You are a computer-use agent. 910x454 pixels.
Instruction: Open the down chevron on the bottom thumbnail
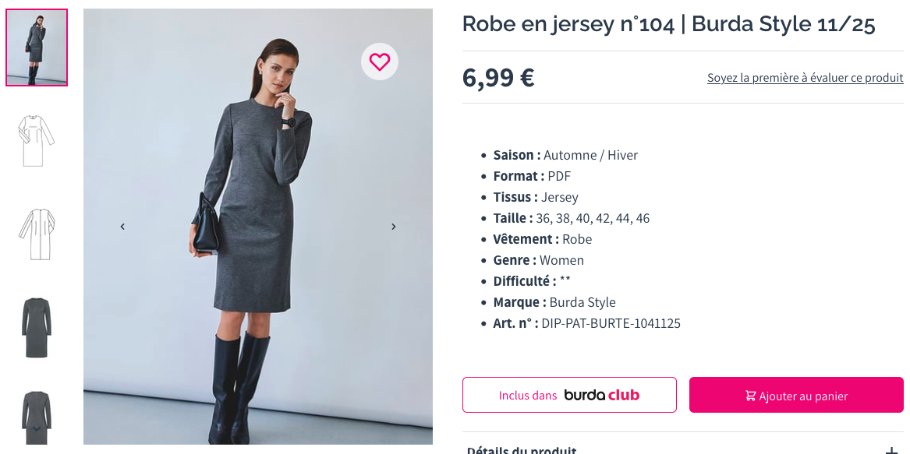pyautogui.click(x=36, y=427)
